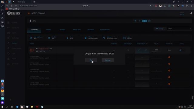Image resolution: width=194 pixels, height=109 pixels.
Task: Open browser history clock icon
Action: (x=2, y=10)
